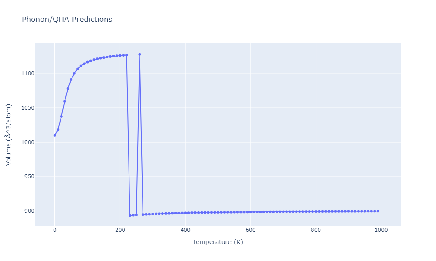
Task: Select x-axis tick label 1000
Action: 381,230
